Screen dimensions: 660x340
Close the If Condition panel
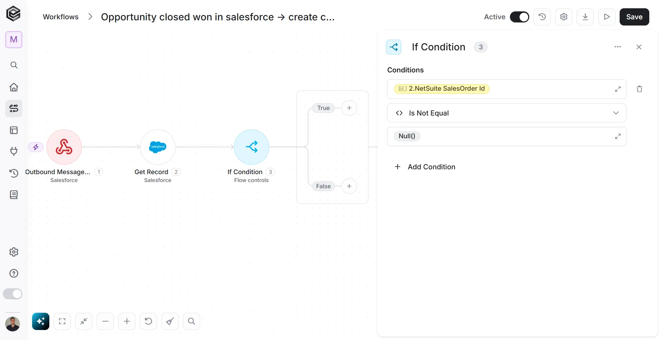639,47
